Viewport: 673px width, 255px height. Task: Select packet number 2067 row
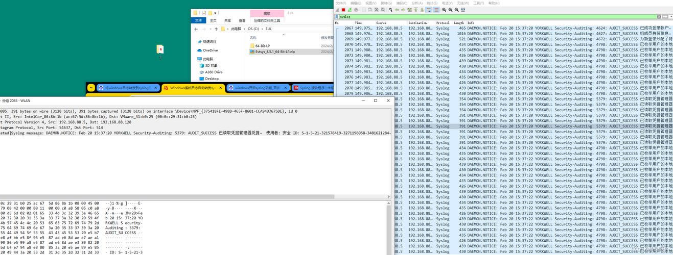click(x=503, y=28)
